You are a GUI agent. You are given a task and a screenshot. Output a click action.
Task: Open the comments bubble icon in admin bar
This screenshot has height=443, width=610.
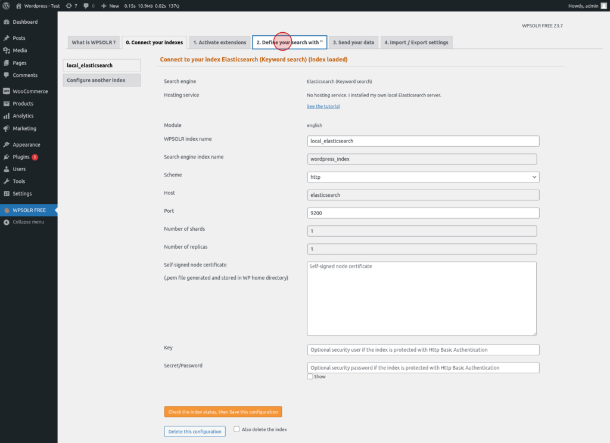[86, 6]
